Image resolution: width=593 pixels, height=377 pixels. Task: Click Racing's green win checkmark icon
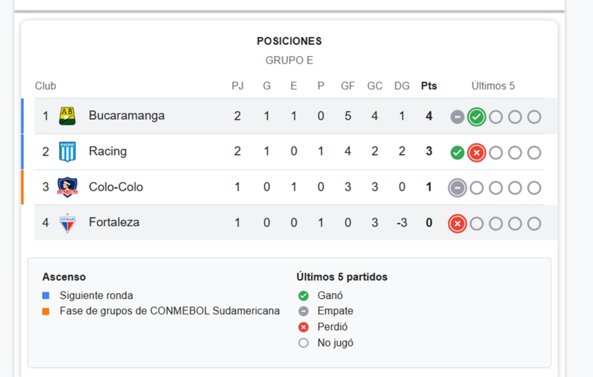[457, 153]
